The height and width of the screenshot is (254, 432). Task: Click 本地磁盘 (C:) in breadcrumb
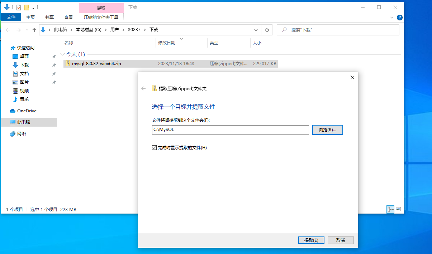pyautogui.click(x=89, y=30)
